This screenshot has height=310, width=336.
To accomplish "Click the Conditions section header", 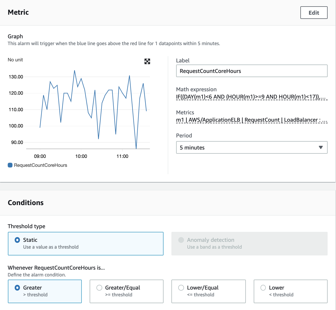I will point(26,202).
